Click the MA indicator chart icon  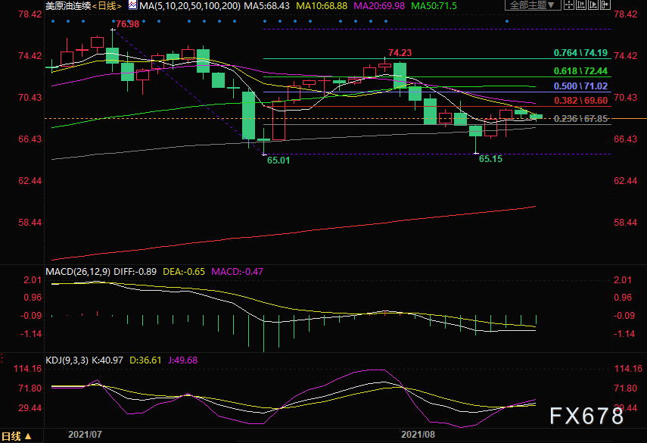[132, 5]
